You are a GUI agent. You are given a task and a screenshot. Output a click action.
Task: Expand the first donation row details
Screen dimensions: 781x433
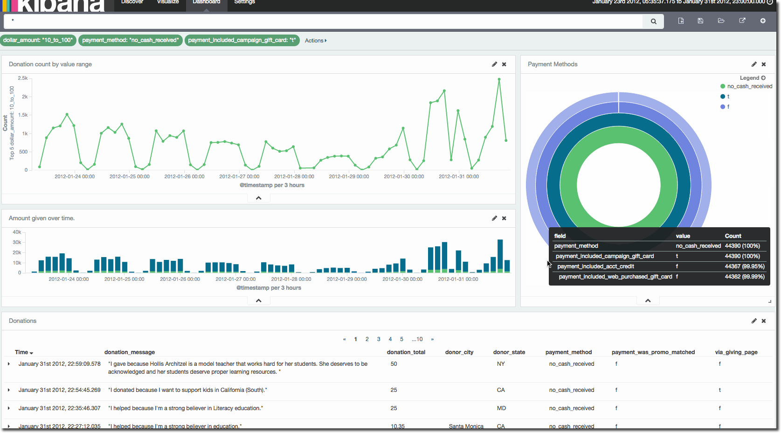coord(9,364)
